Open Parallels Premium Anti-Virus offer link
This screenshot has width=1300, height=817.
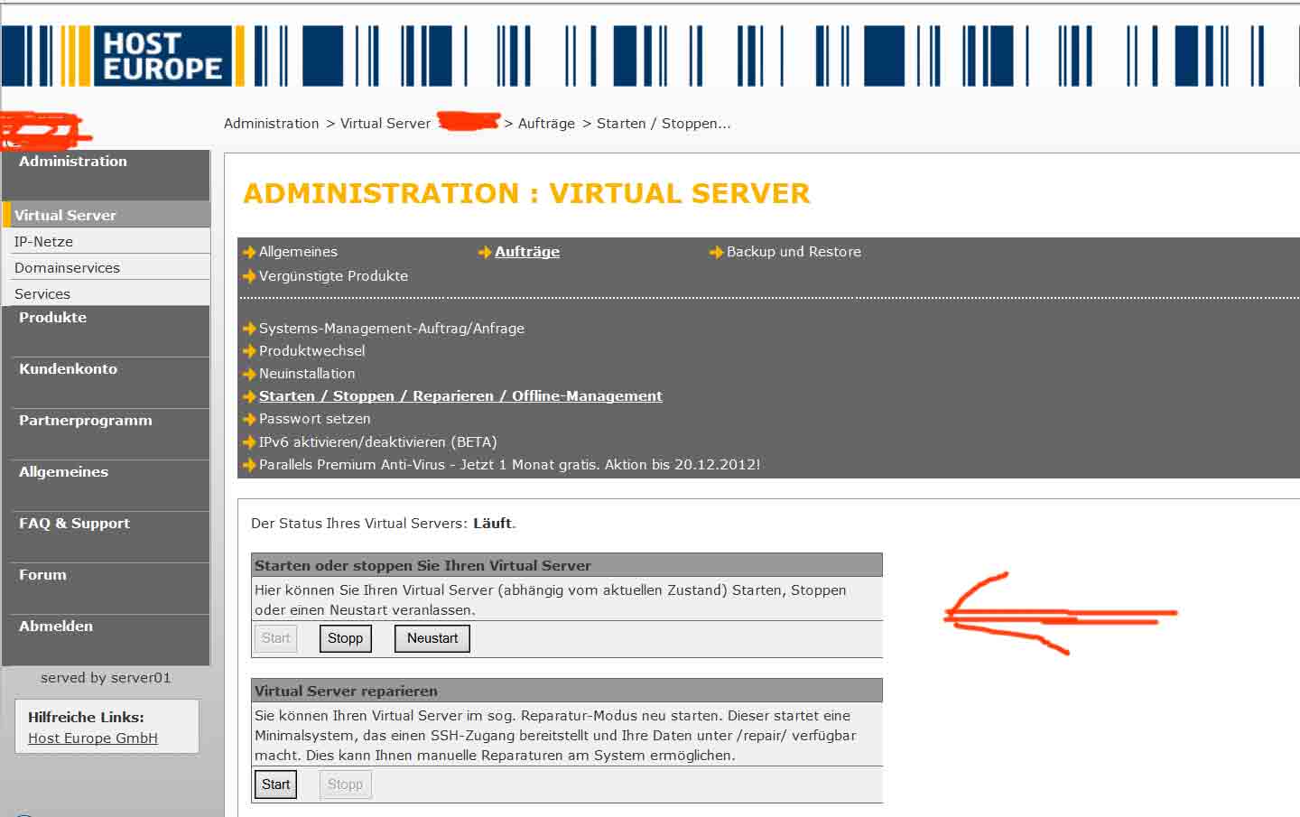(509, 465)
